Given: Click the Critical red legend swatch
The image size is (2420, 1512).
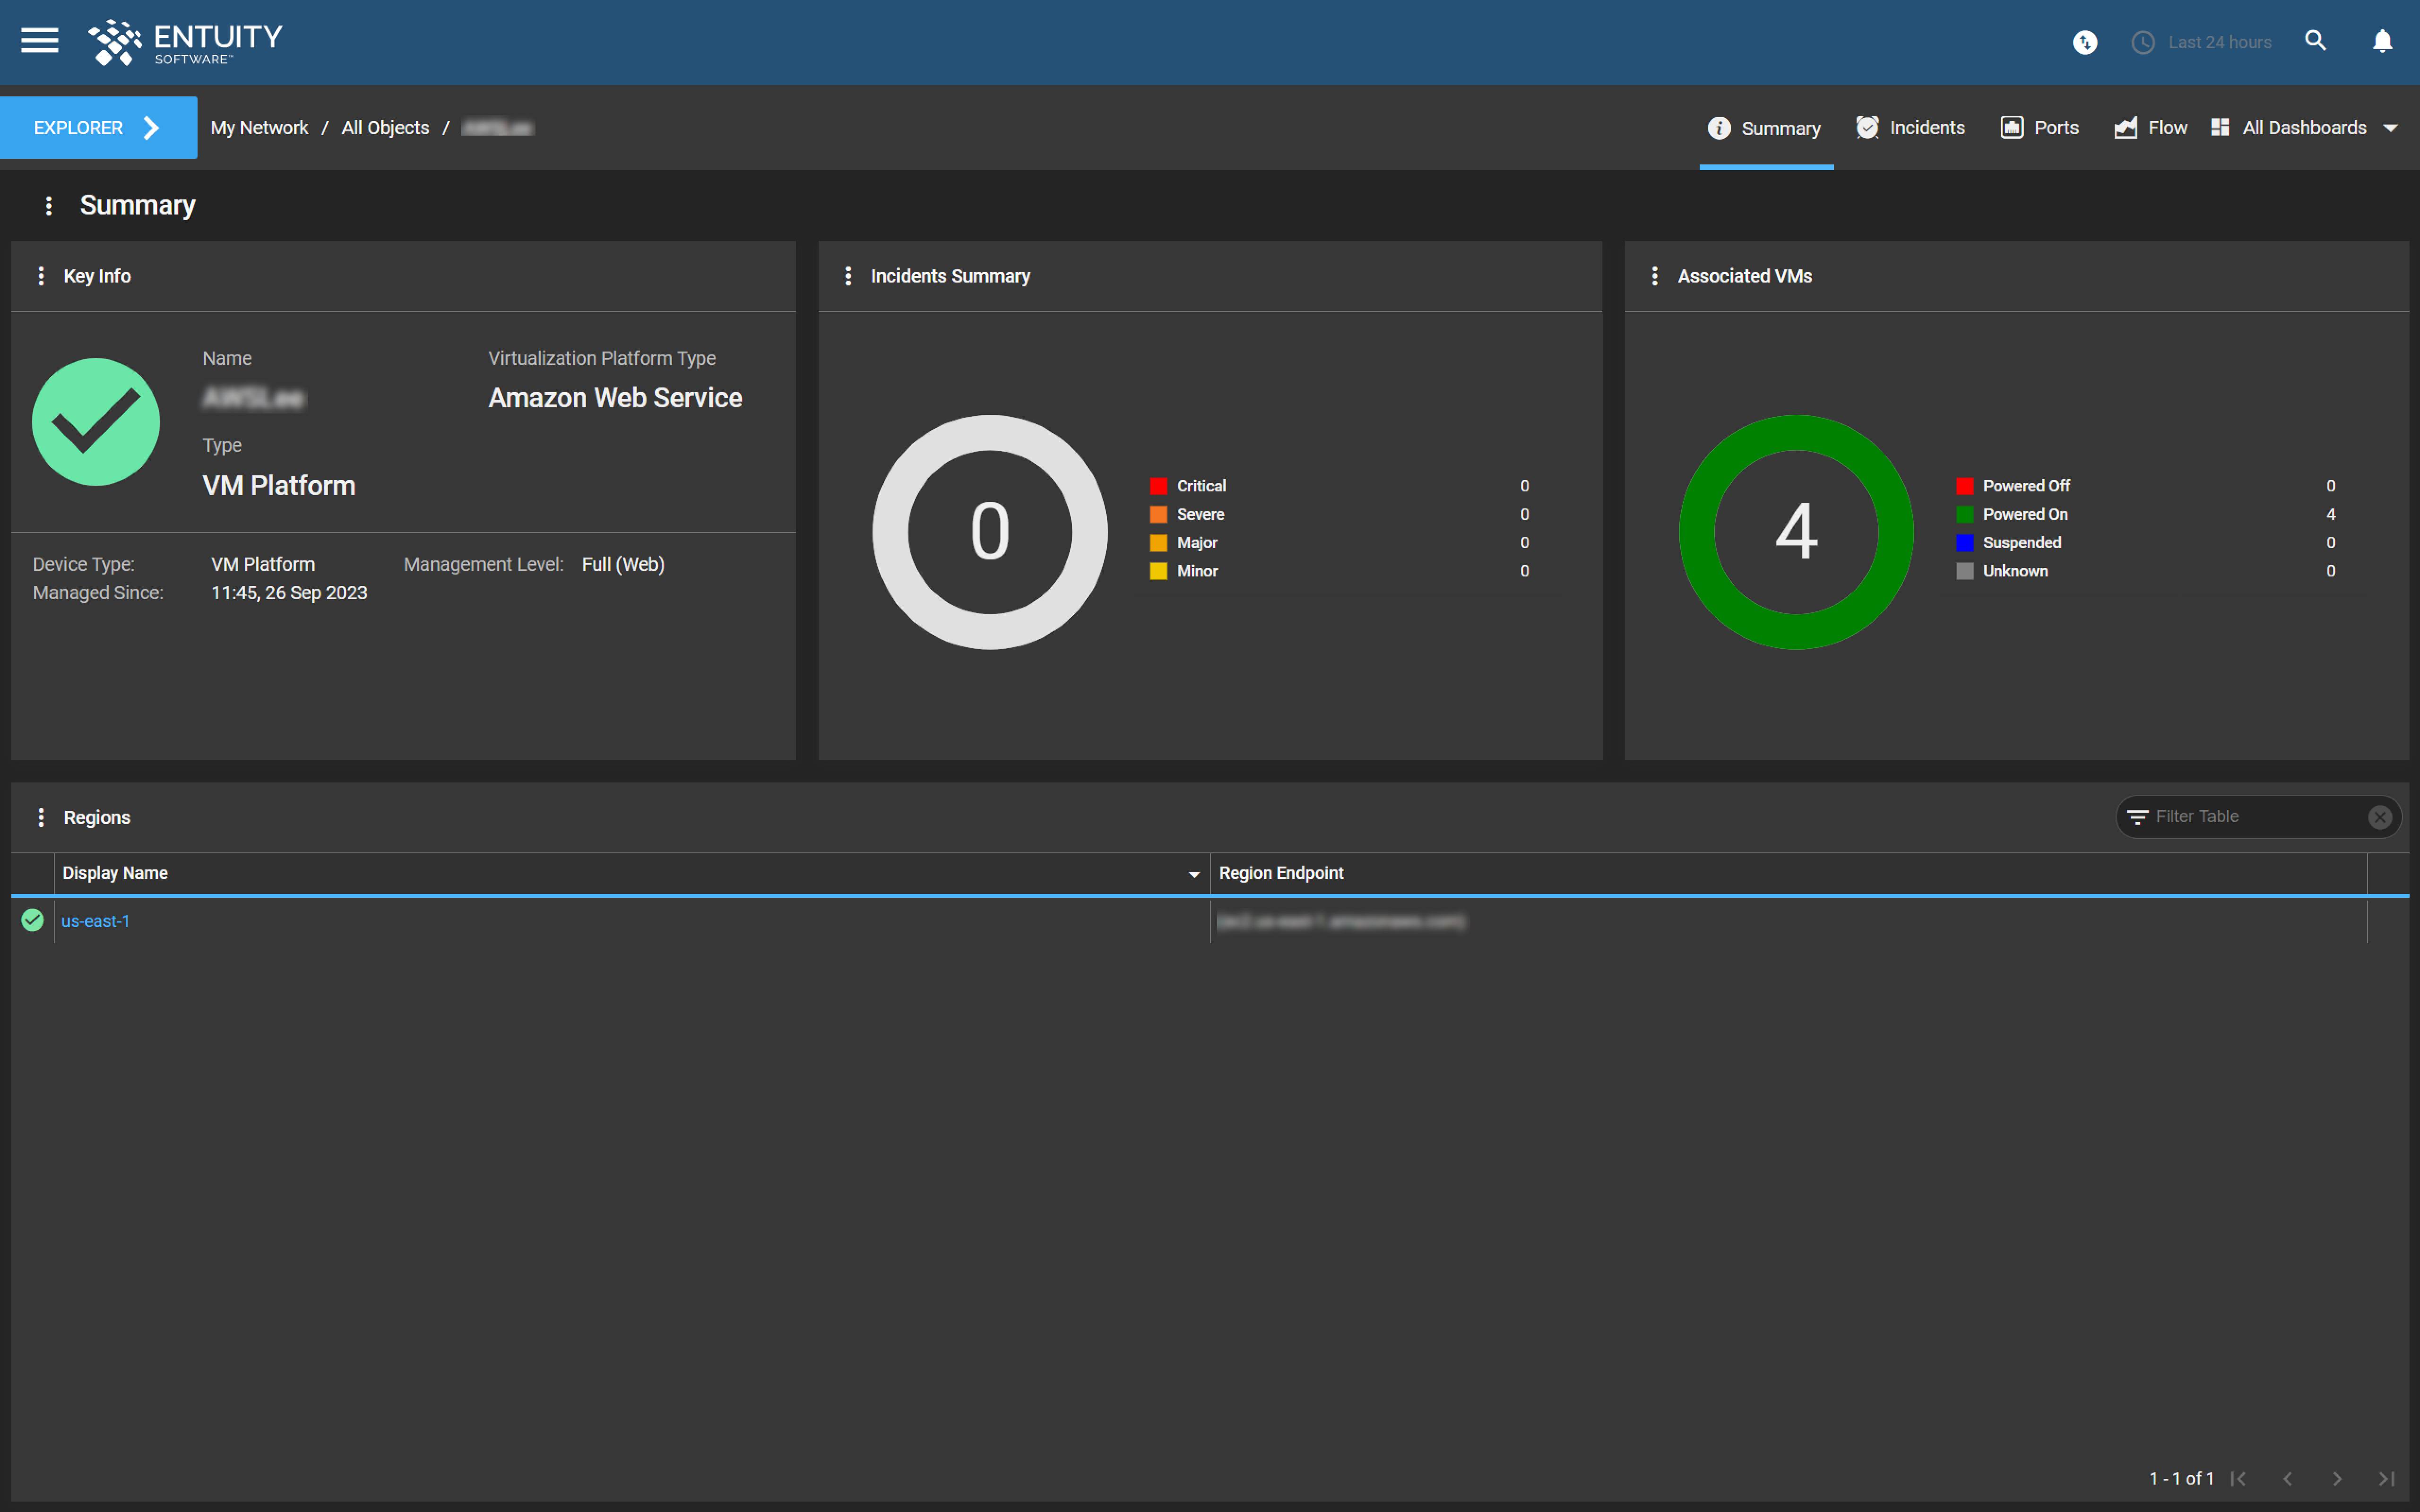Looking at the screenshot, I should click(x=1158, y=486).
